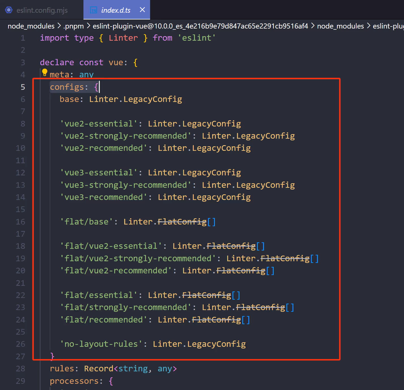Expand chevron after eslint-plugin-vue@10.0.0 breadcrumb
The width and height of the screenshot is (404, 390).
click(313, 26)
